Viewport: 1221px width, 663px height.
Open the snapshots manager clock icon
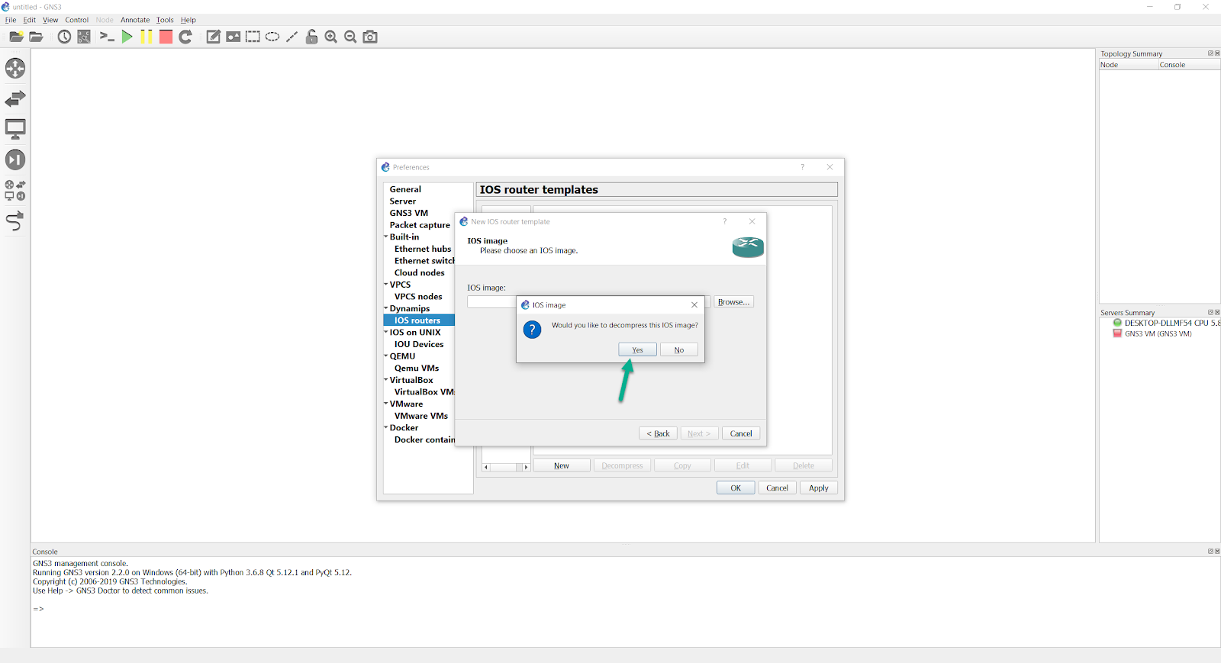(64, 37)
